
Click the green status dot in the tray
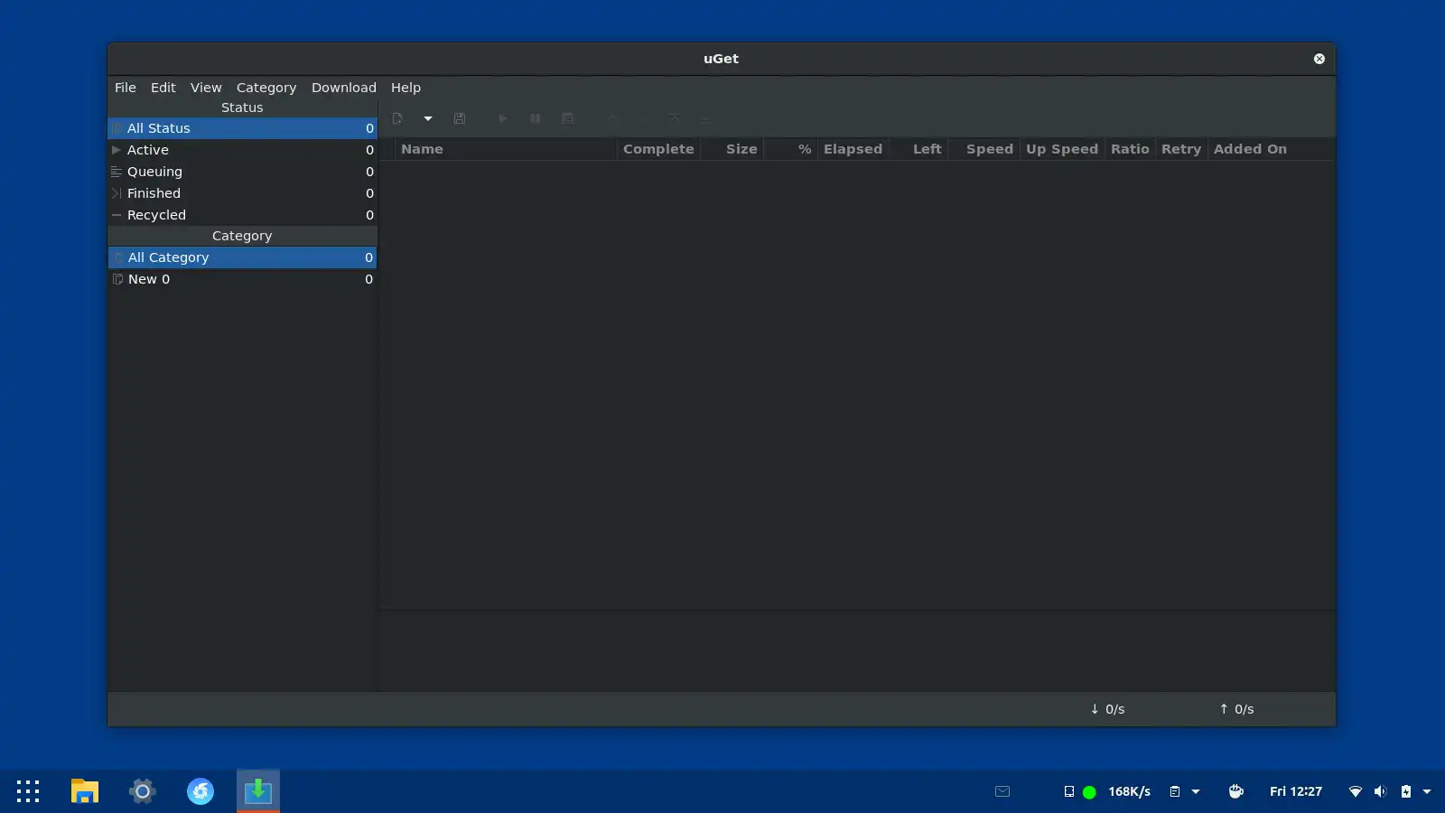click(x=1089, y=792)
